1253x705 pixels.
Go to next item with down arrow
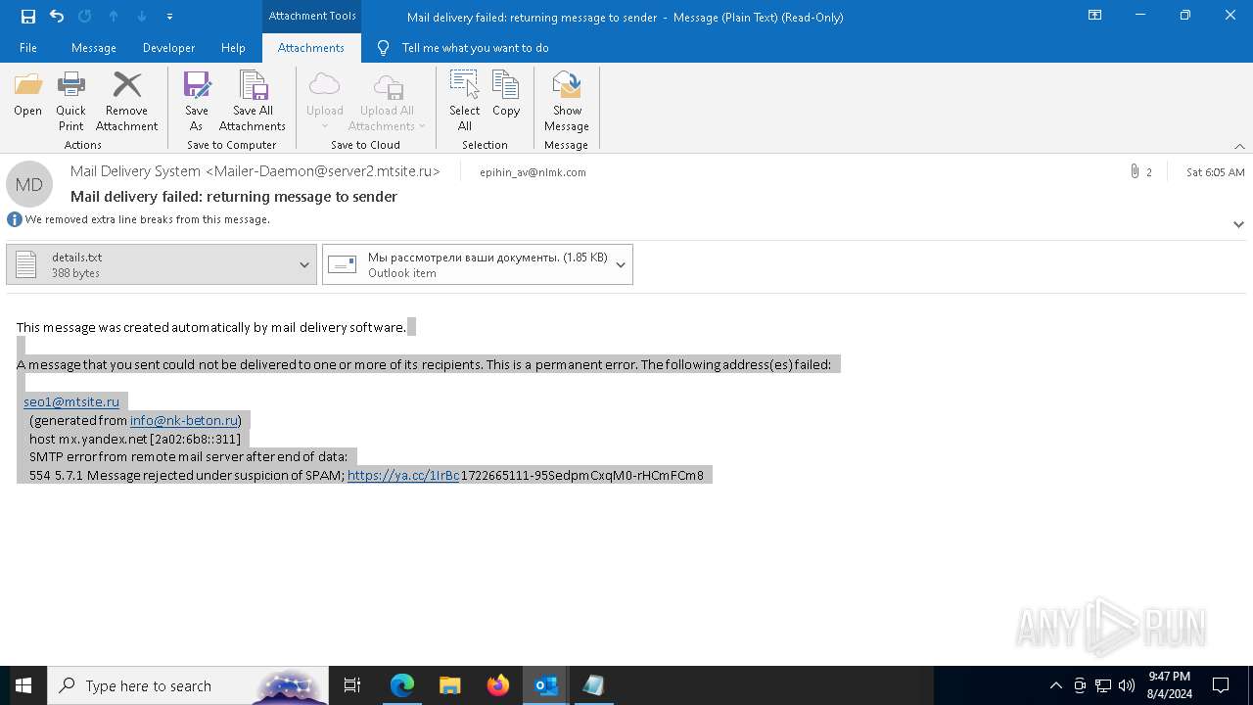(x=142, y=17)
